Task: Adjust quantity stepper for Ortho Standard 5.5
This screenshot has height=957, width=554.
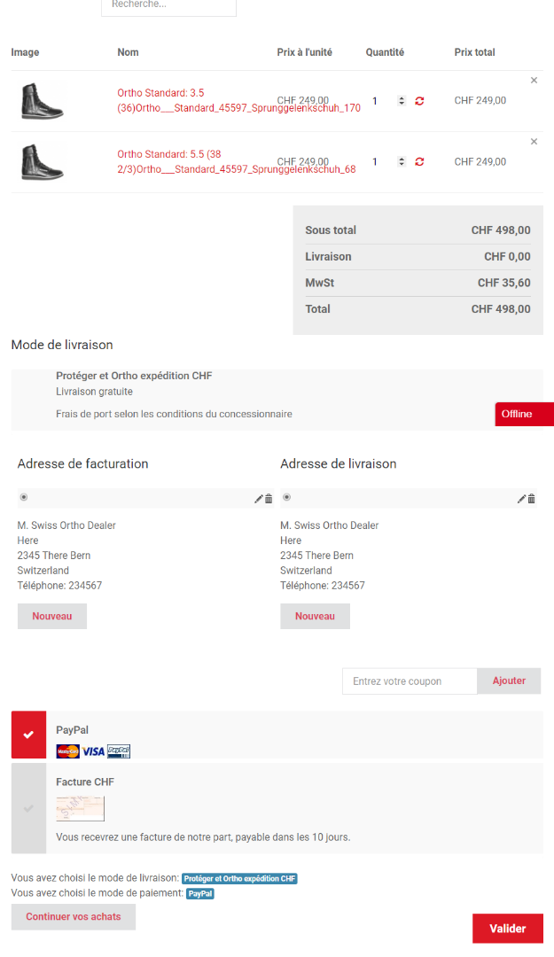Action: pyautogui.click(x=402, y=162)
